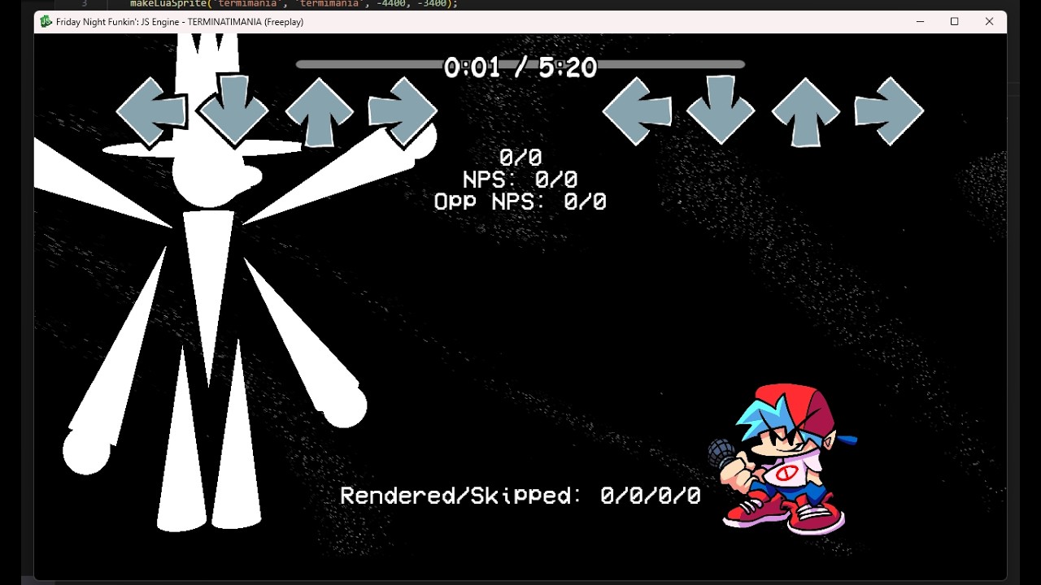The width and height of the screenshot is (1041, 585).
Task: Click the player's down arrow receptor
Action: click(721, 110)
